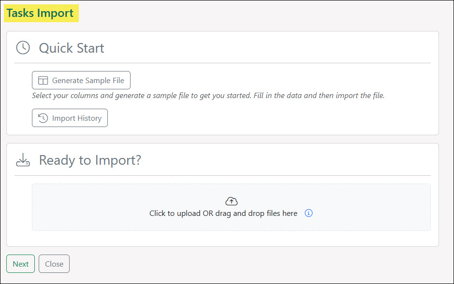Click the sample file instructions text
454x284 pixels.
coord(208,96)
